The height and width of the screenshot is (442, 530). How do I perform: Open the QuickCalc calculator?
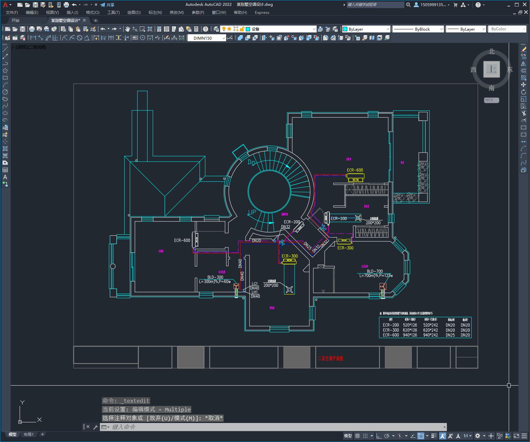196,29
